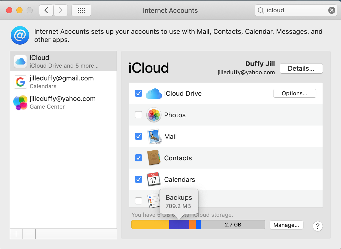Enable the Photos checkbox

pos(139,115)
